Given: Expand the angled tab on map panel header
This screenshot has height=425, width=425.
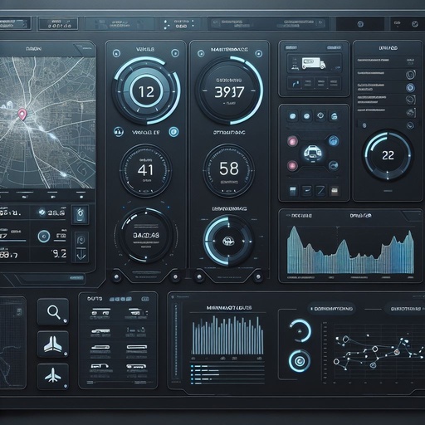Looking at the screenshot, I should [x=84, y=49].
